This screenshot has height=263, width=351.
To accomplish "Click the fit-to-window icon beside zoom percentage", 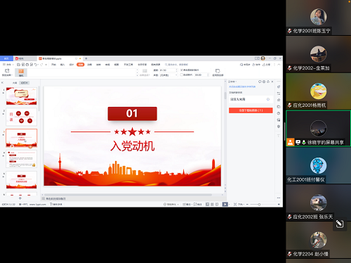I will (x=235, y=205).
